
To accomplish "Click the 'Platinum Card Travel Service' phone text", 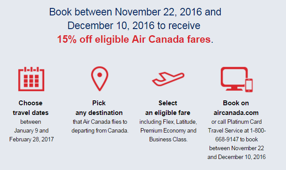I will [x=237, y=126].
